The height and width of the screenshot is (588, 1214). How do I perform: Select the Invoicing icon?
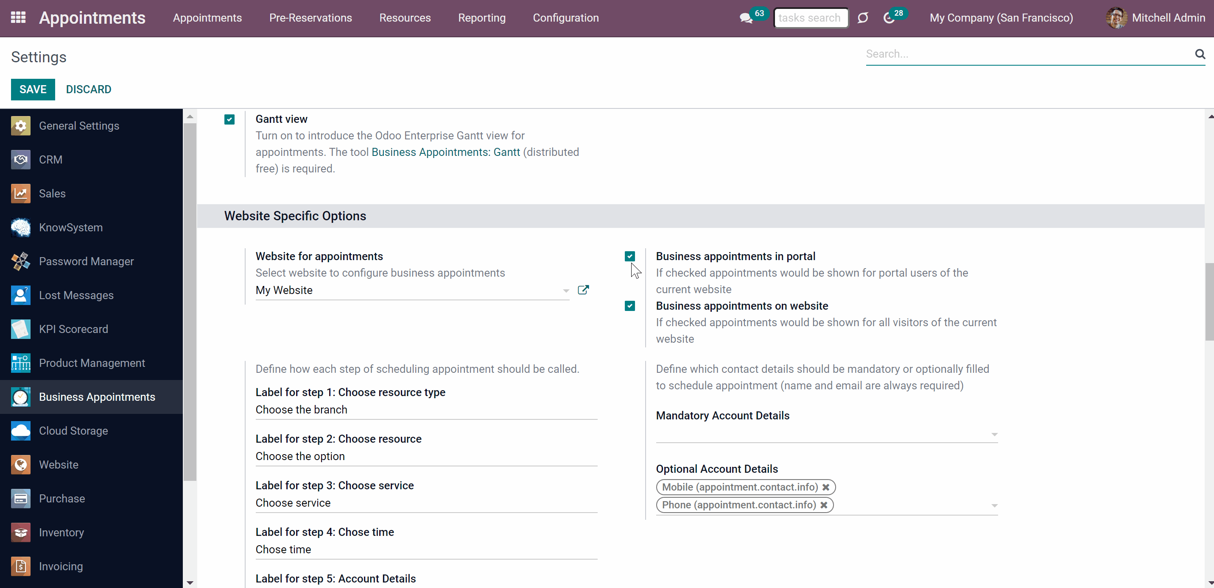21,566
